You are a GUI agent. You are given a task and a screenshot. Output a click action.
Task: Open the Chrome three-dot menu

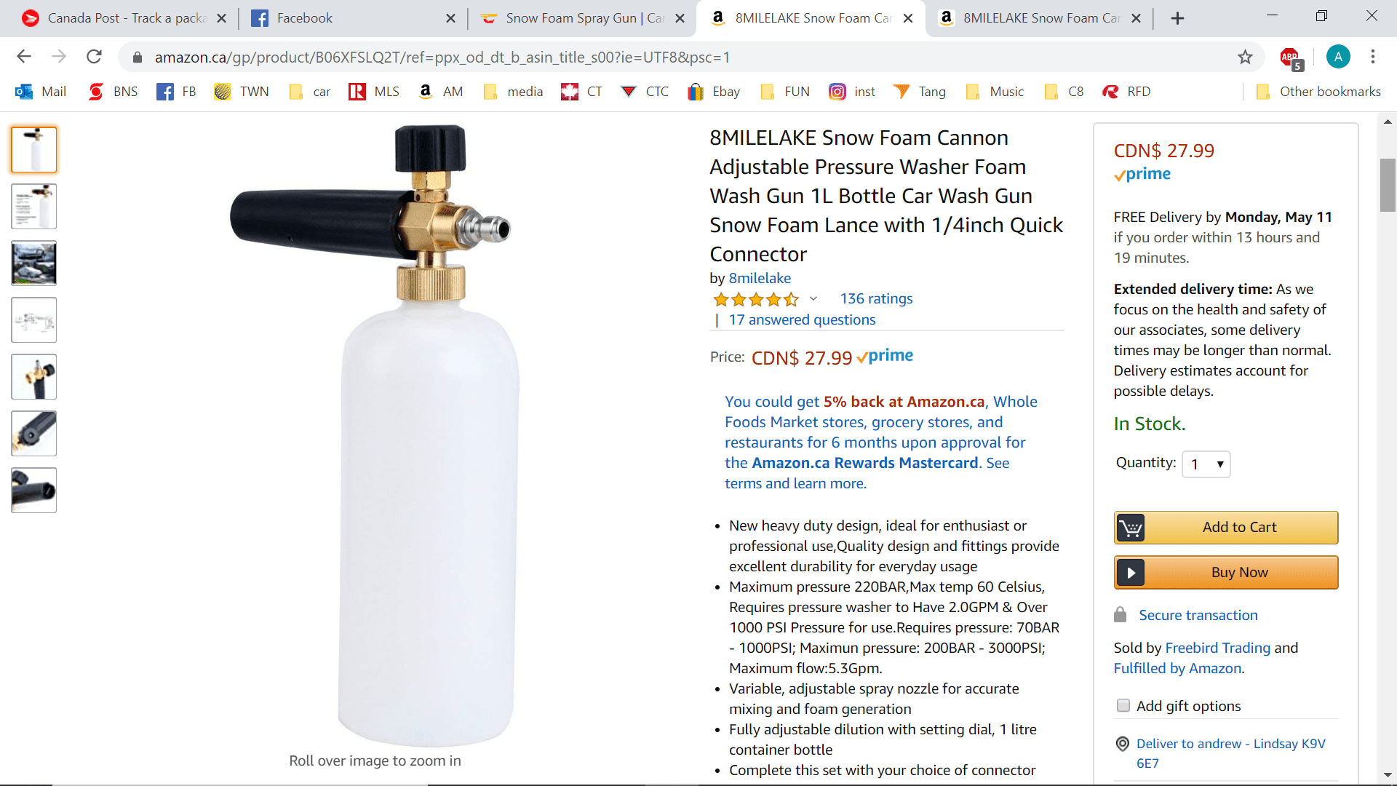pyautogui.click(x=1372, y=57)
